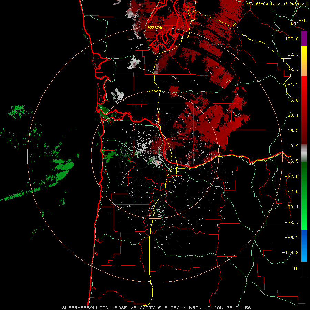Click the -63.1 legend value
Screen dimensions: 310x310
pyautogui.click(x=292, y=207)
